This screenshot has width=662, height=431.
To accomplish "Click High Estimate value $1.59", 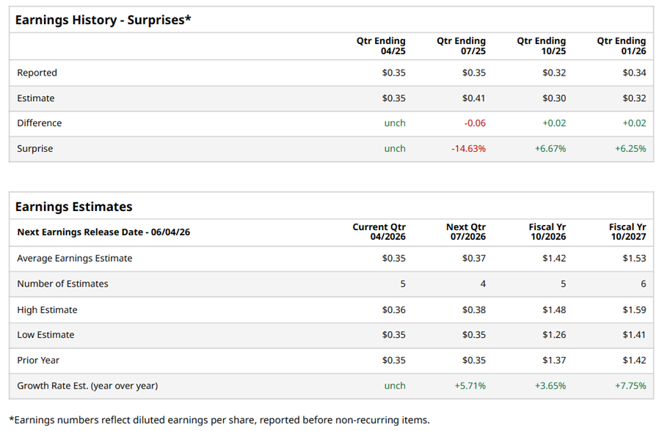I will pyautogui.click(x=634, y=310).
